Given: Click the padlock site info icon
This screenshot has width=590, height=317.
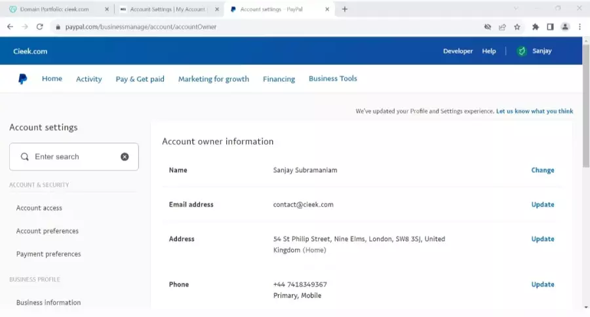Looking at the screenshot, I should pyautogui.click(x=58, y=27).
